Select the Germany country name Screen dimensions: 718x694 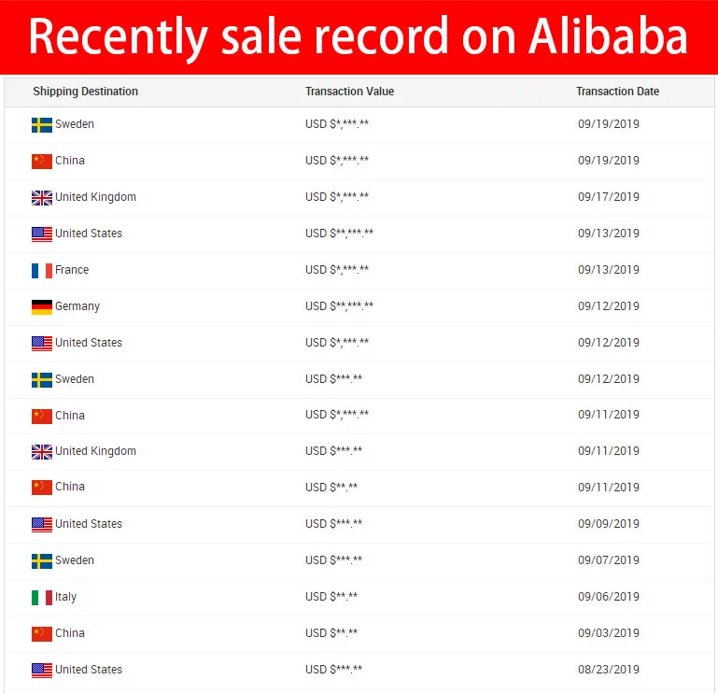point(77,306)
